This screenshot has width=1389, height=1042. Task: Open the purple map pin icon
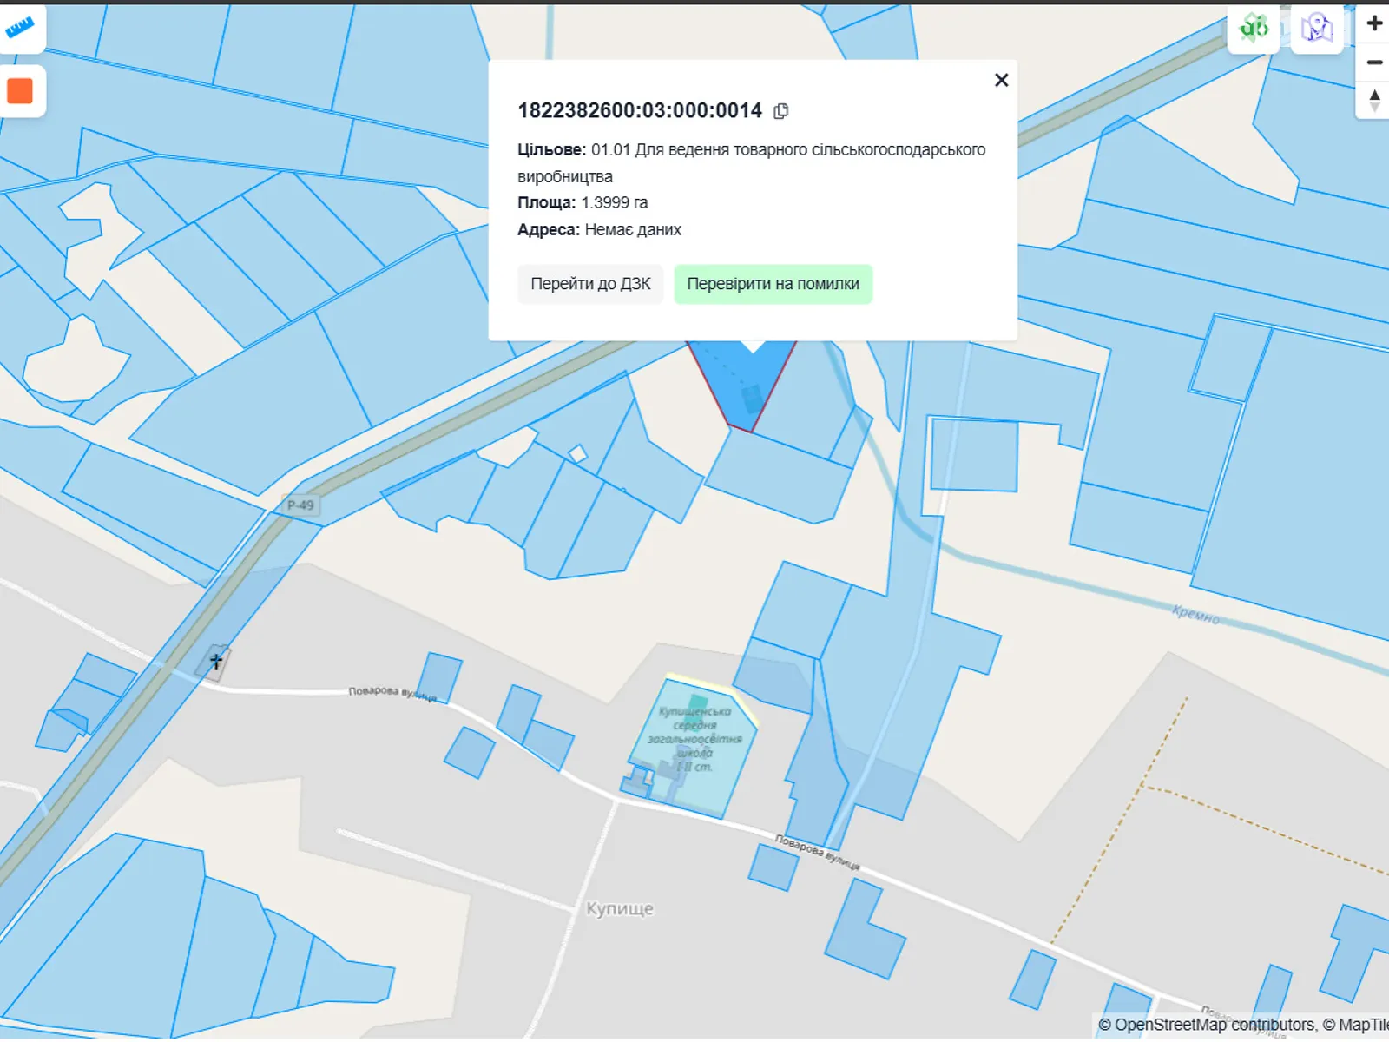tap(1317, 29)
